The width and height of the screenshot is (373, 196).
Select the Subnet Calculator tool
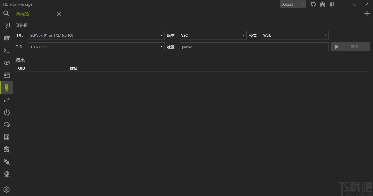(6, 137)
